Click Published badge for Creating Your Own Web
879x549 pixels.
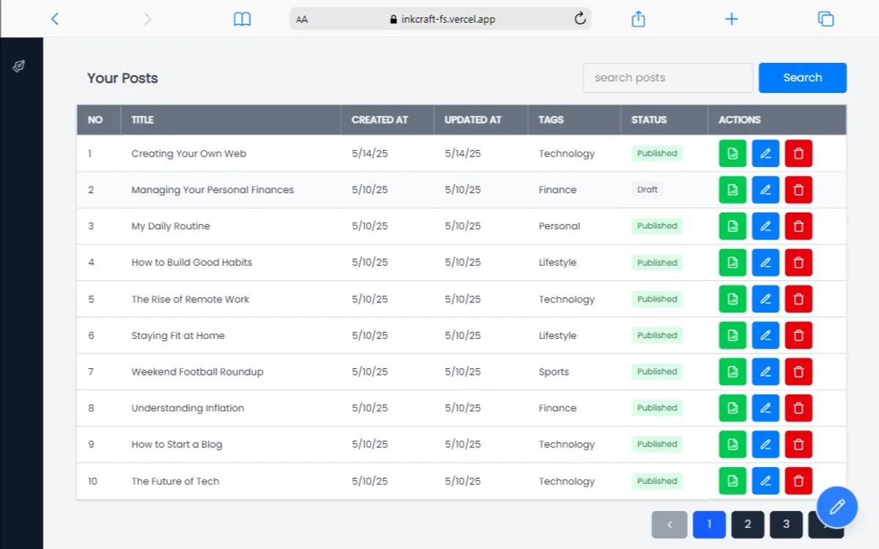click(657, 154)
